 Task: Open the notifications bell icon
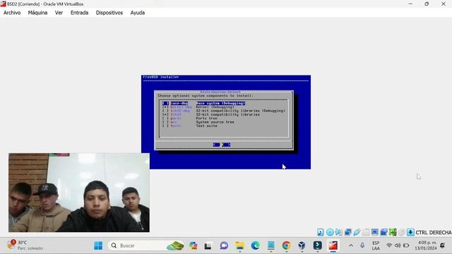pos(443,246)
